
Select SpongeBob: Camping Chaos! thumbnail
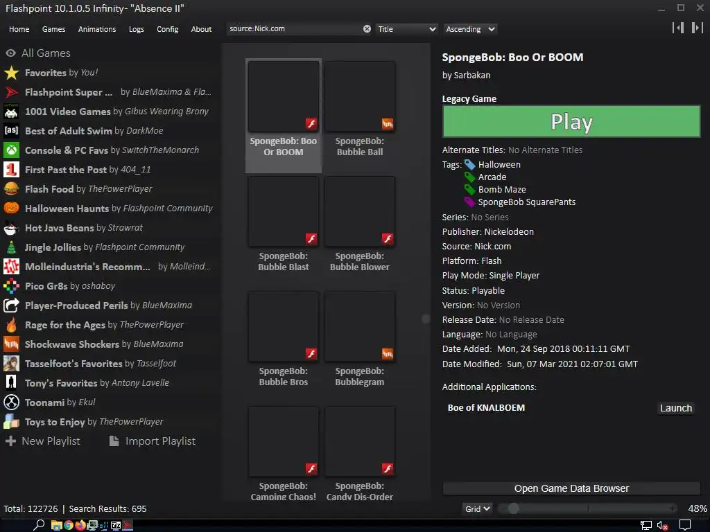284,441
